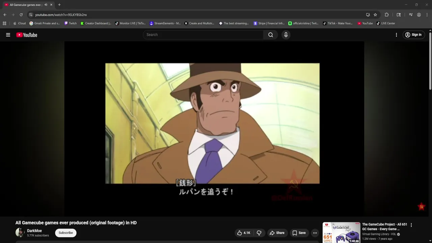Dislike the video with thumbs down
The height and width of the screenshot is (243, 432).
[x=259, y=233]
